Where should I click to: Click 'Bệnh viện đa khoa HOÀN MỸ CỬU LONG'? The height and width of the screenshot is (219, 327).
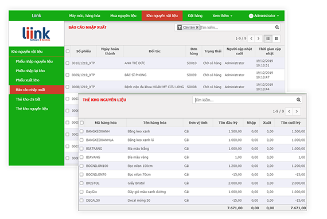tap(154, 87)
